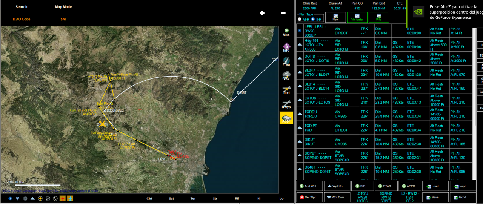
Task: Click the SID summary LOTO1J RW20 LOTOS
Action: [362, 197]
